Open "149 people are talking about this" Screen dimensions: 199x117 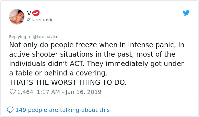(63, 110)
